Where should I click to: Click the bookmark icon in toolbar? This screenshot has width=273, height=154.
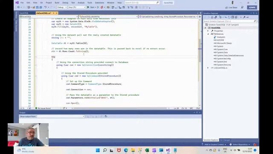pyautogui.click(x=136, y=7)
